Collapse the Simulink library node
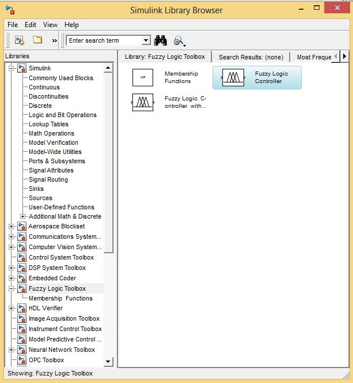Viewport: 353px width, 383px height. point(11,68)
